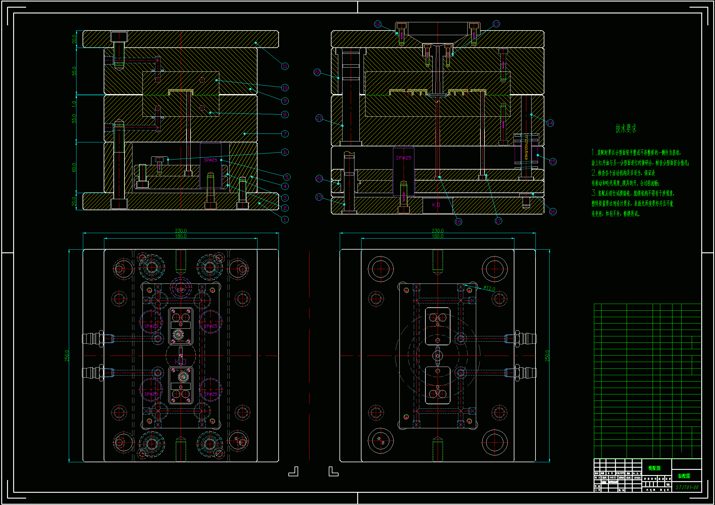
Task: Select the EGP label in plan view
Action: click(181, 290)
